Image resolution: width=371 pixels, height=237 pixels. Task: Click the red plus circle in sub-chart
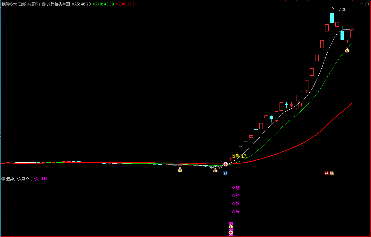point(231,233)
